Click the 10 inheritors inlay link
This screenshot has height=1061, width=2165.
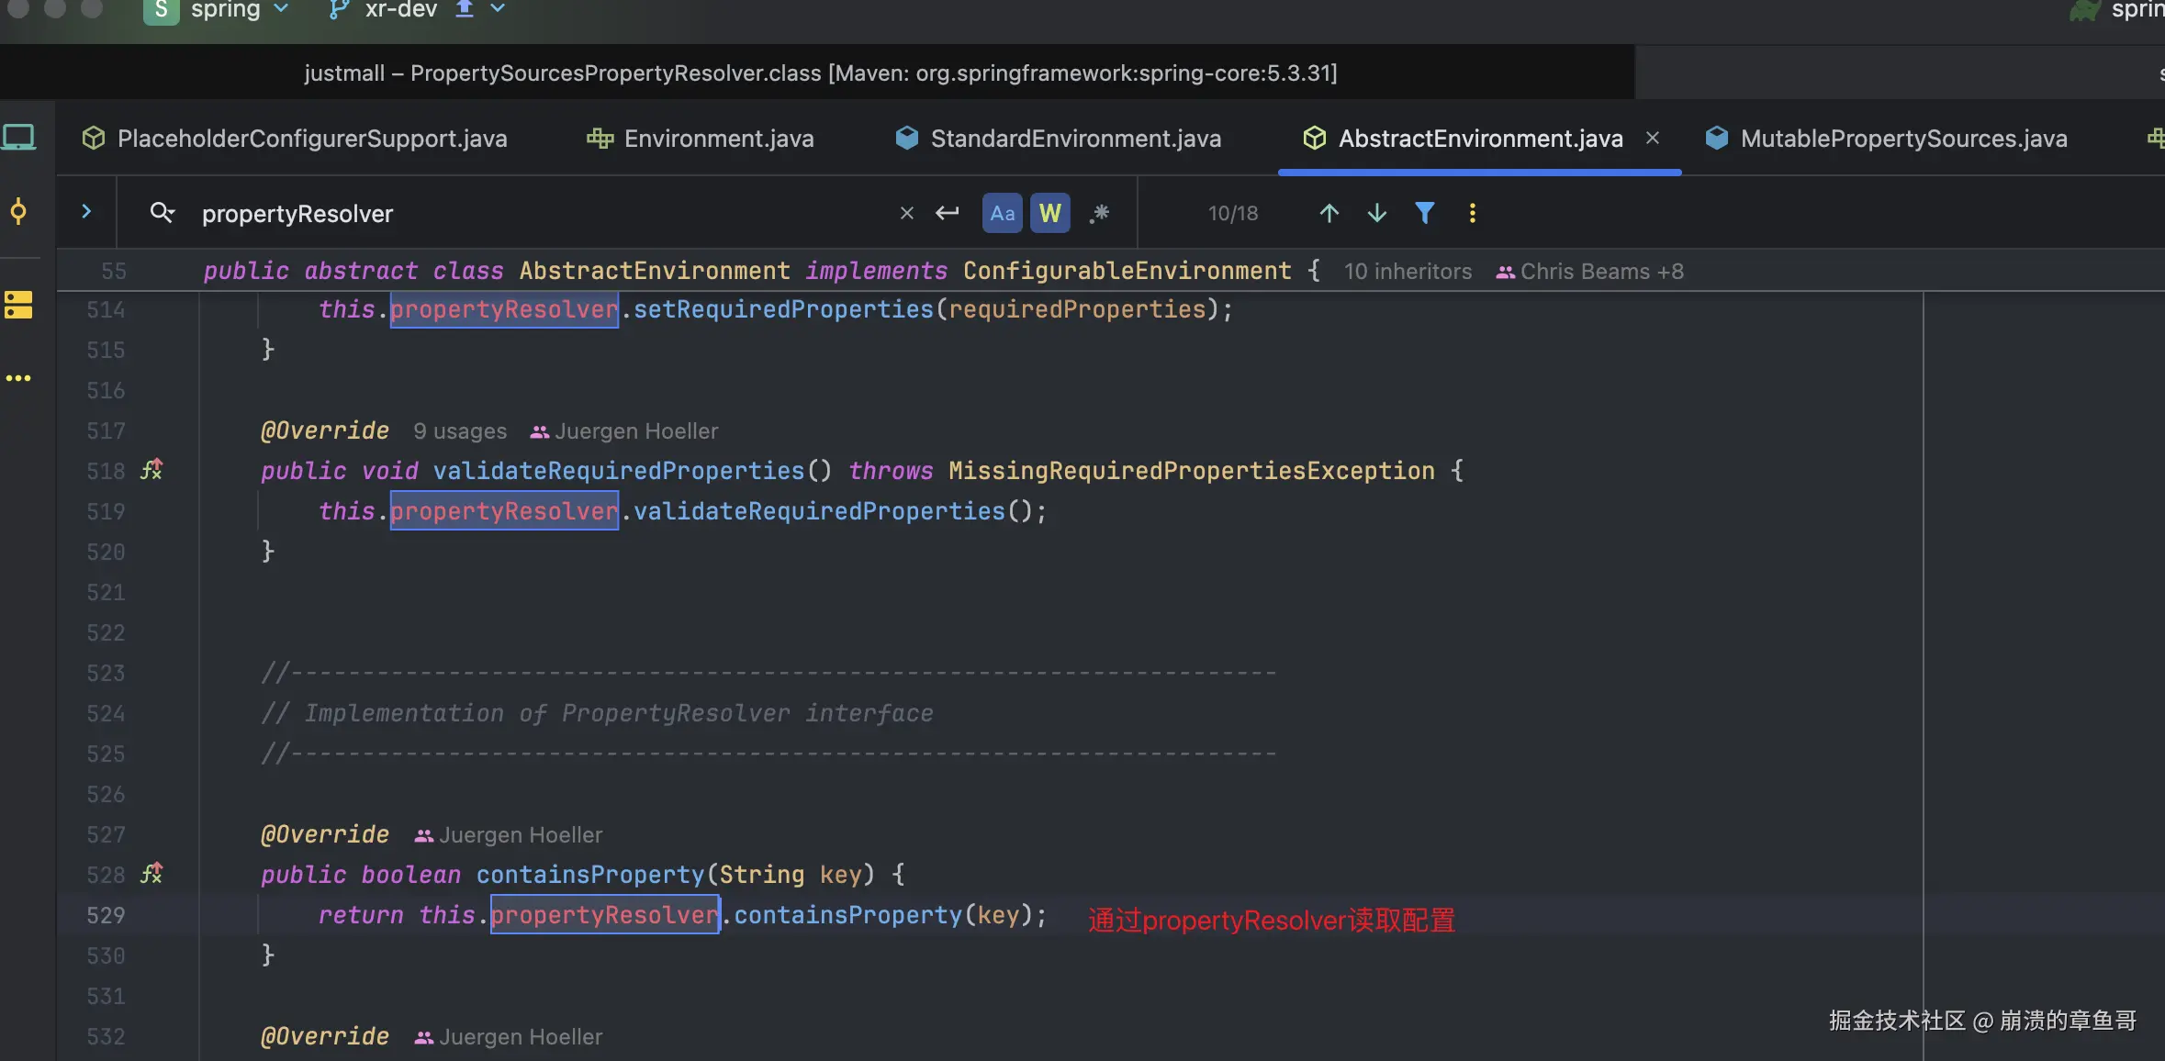click(x=1407, y=272)
